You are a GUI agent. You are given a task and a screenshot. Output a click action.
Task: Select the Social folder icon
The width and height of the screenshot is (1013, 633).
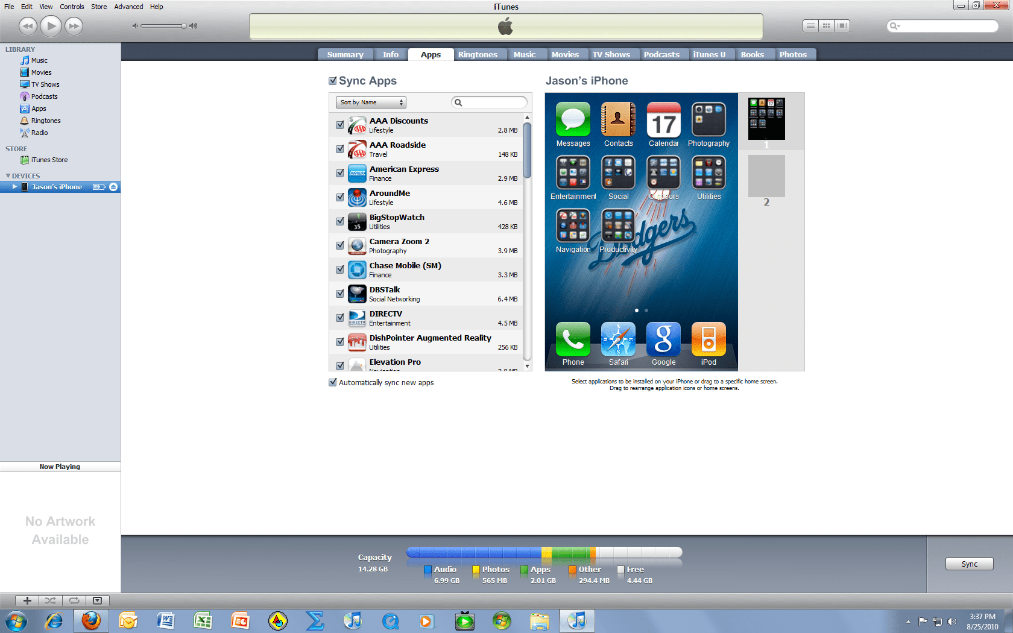pos(618,172)
